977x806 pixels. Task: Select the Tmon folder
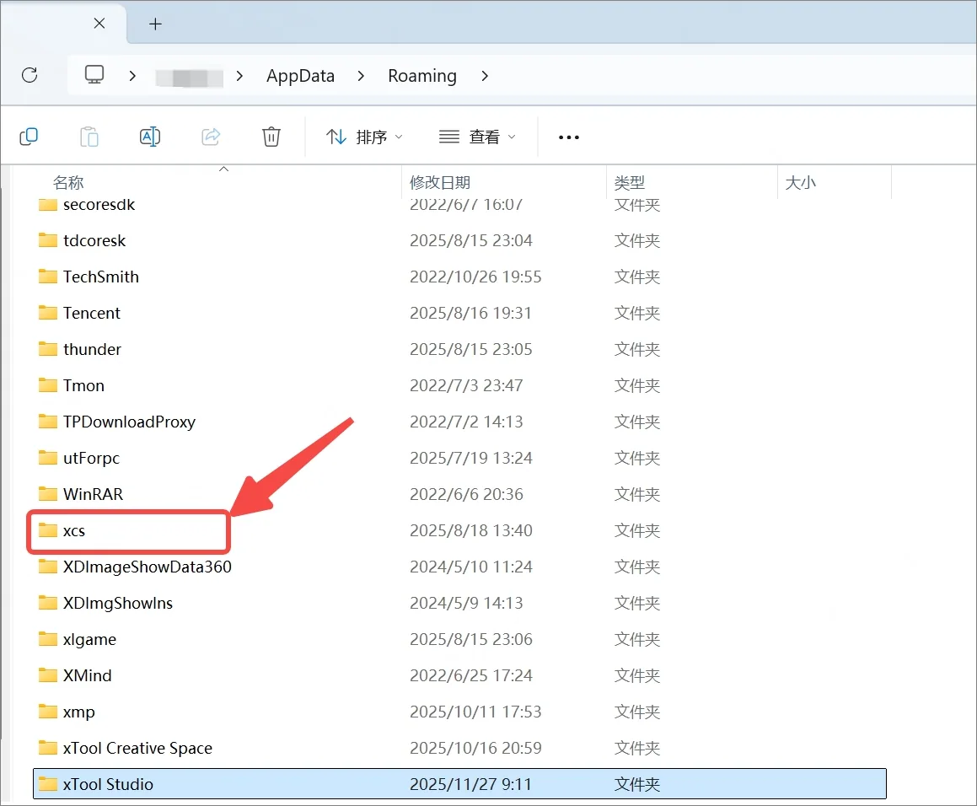click(459, 385)
